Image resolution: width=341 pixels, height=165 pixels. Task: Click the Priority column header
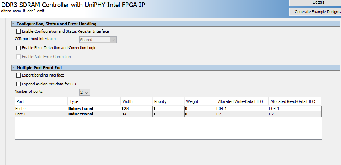tap(168, 101)
